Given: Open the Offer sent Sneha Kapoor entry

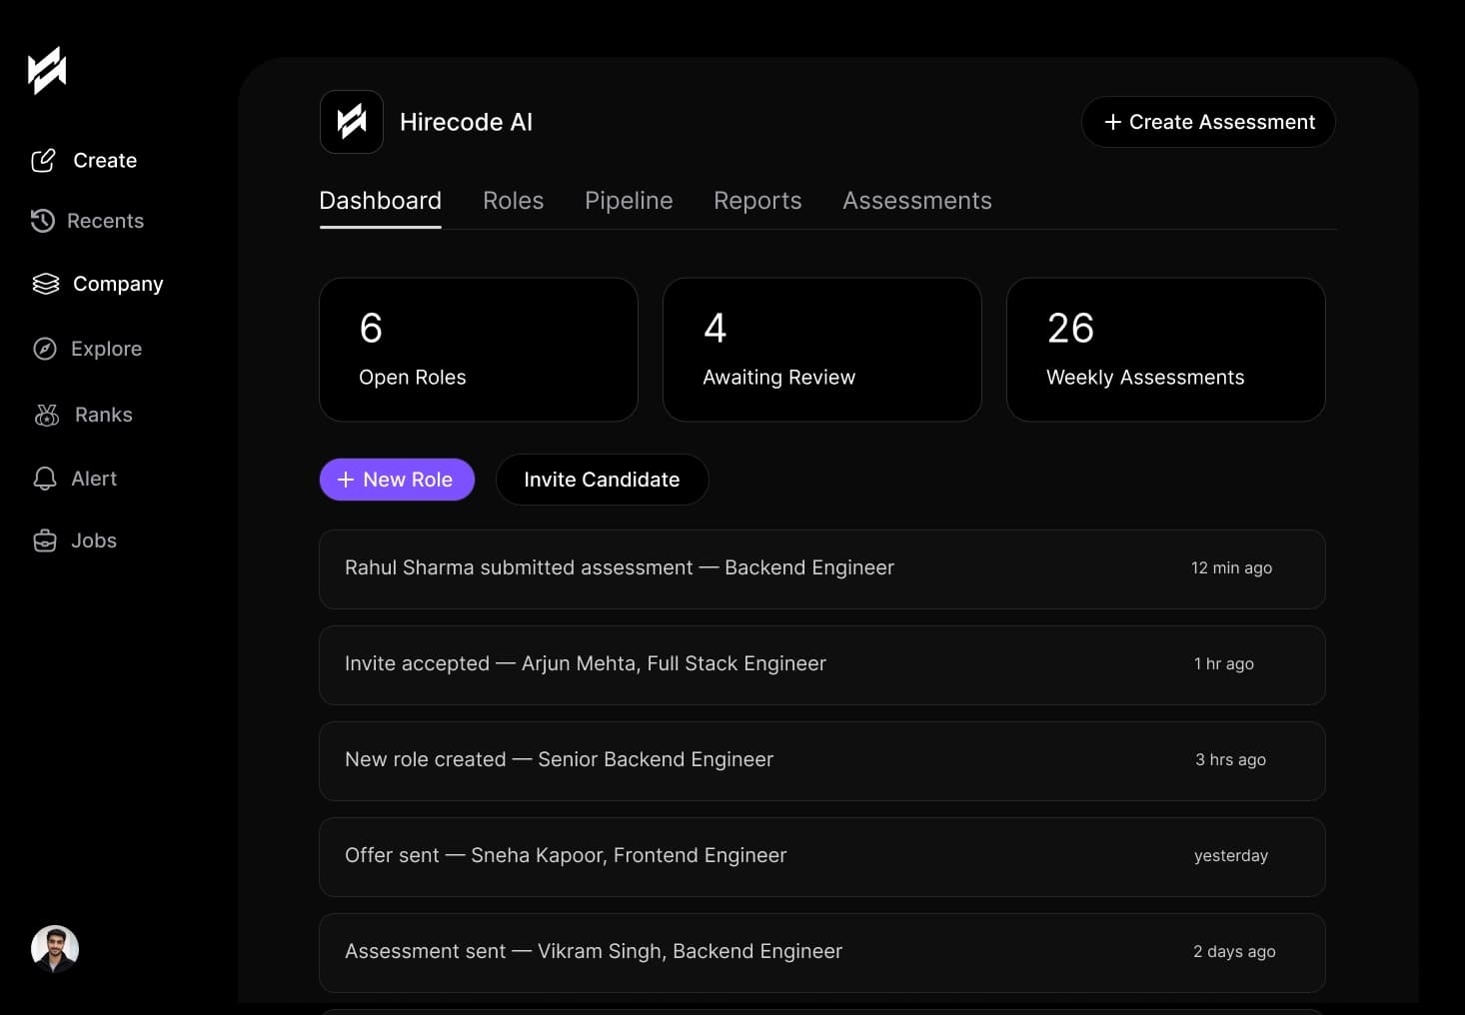Looking at the screenshot, I should (x=822, y=857).
